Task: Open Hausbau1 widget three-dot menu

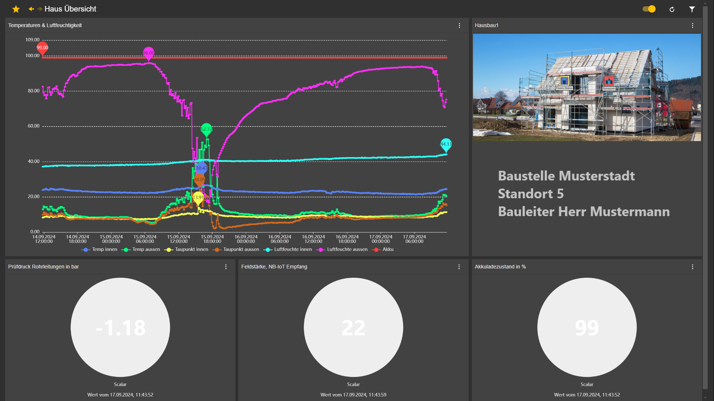Action: [x=692, y=25]
